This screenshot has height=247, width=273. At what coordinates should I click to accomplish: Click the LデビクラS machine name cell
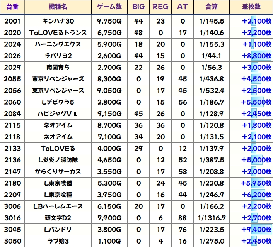coord(58,102)
